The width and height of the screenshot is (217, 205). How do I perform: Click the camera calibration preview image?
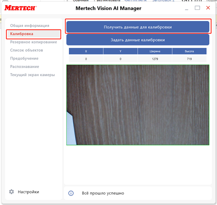click(x=138, y=105)
